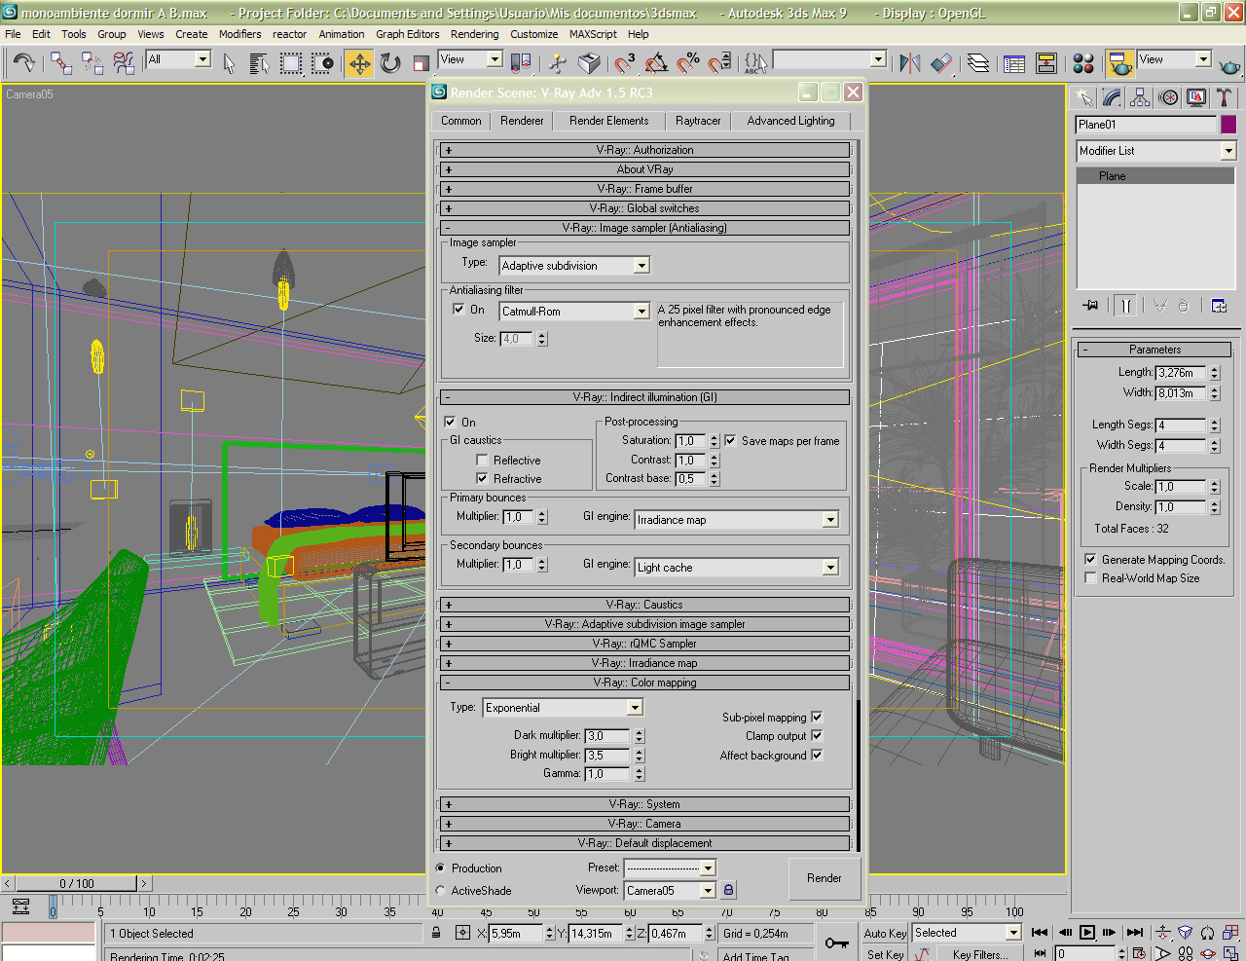
Task: Click the Plane01 object color swatch
Action: (x=1228, y=125)
